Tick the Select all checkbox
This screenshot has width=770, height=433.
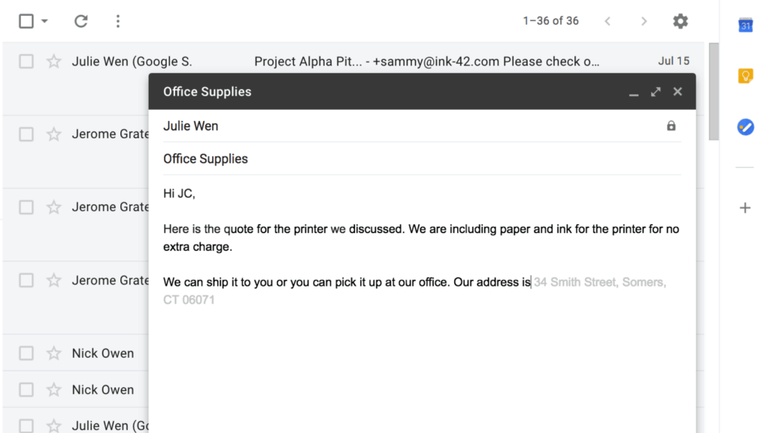[26, 21]
